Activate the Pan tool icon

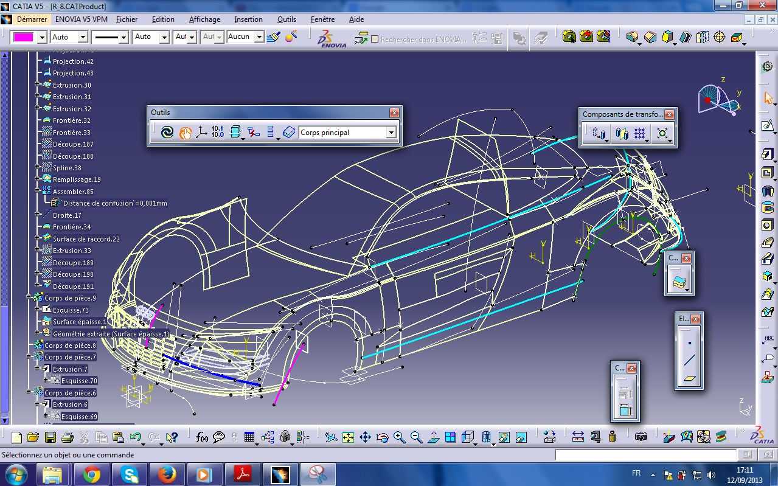(365, 437)
